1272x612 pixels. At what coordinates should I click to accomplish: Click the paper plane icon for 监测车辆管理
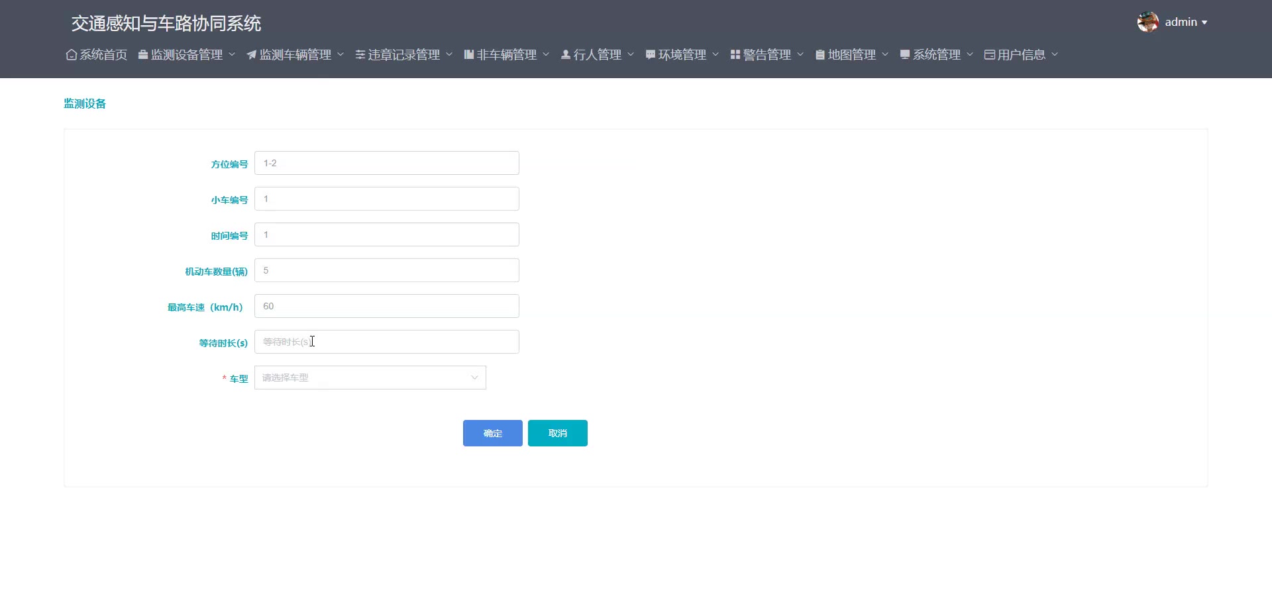(252, 55)
